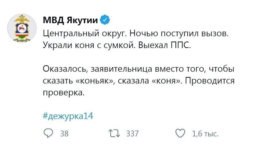Click the shield crest inside the avatar
258x147 pixels.
22,31
